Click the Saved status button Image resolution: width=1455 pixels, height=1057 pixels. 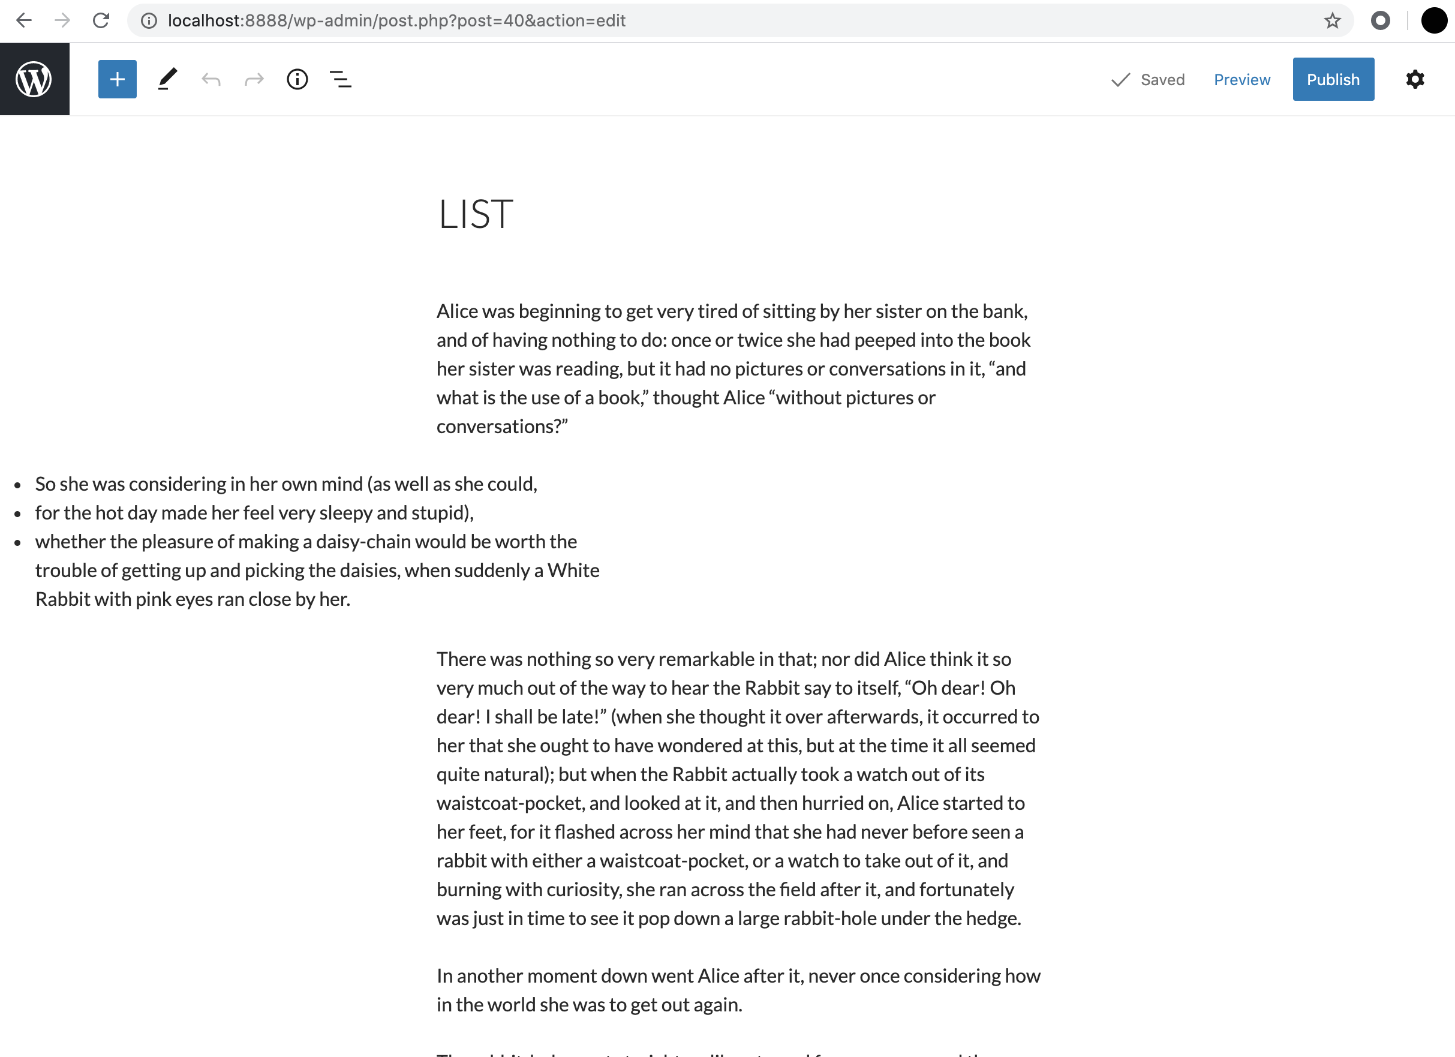point(1148,79)
